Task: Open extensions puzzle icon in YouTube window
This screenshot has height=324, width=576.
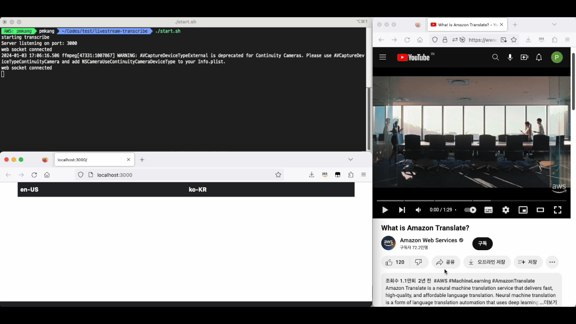Action: click(554, 40)
